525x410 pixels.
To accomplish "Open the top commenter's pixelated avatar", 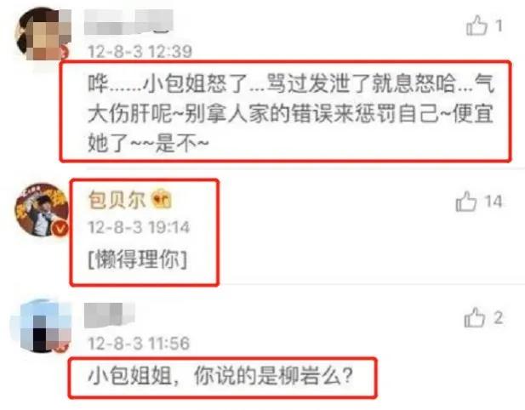I will coord(43,34).
